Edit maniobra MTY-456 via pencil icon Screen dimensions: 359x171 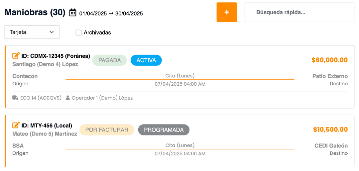pyautogui.click(x=16, y=126)
